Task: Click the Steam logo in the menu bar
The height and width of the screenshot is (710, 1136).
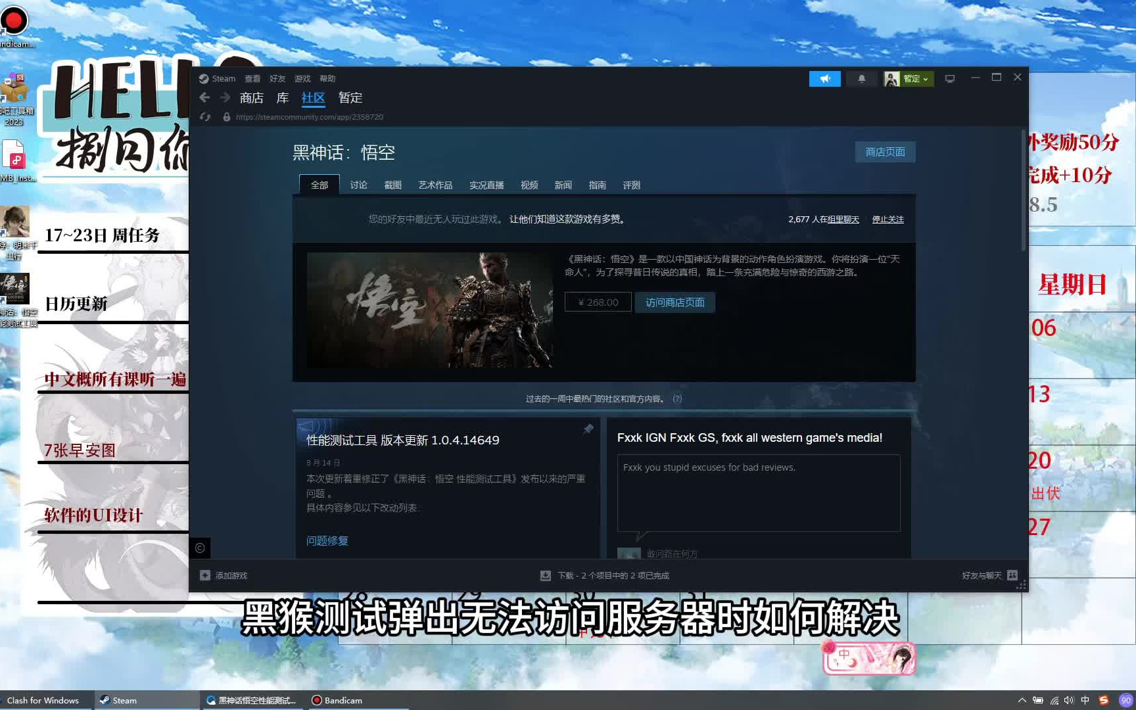Action: coord(204,79)
